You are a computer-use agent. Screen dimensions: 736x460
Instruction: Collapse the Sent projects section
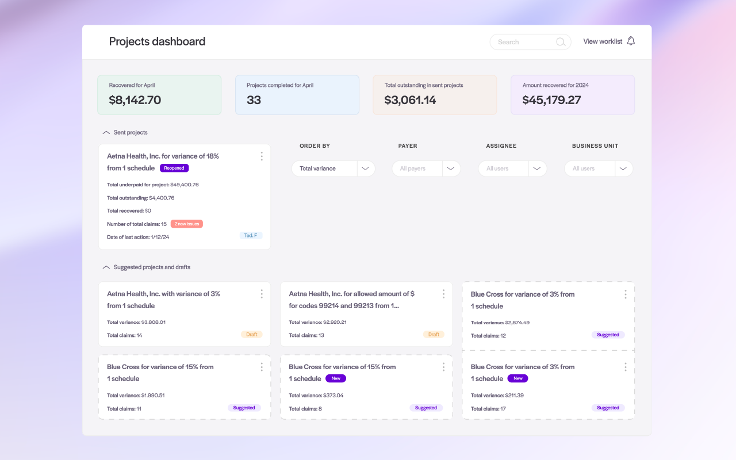106,133
